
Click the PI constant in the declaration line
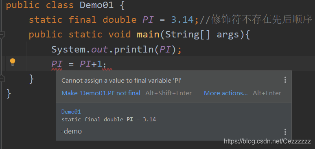coord(148,20)
